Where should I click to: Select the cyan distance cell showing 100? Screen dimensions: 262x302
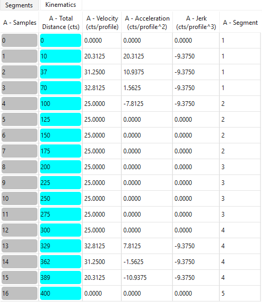[x=61, y=104]
